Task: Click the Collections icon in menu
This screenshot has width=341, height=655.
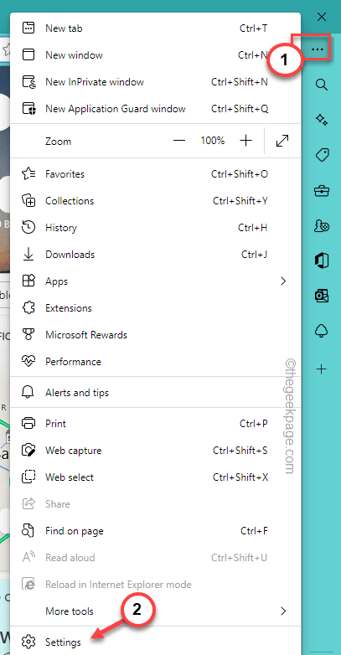Action: point(28,201)
